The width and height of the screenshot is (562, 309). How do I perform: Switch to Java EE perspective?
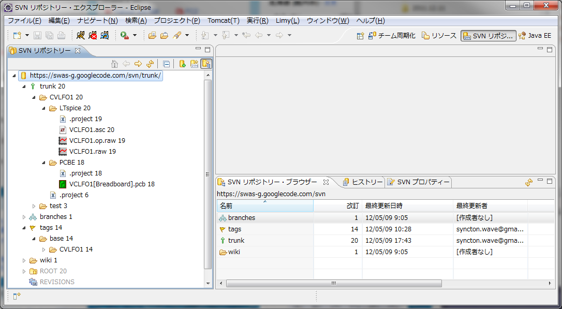535,36
